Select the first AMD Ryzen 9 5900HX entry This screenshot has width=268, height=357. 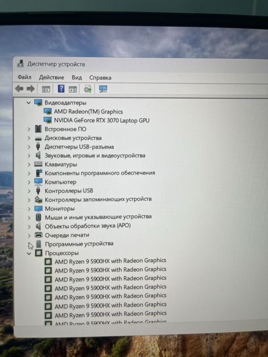[111, 261]
